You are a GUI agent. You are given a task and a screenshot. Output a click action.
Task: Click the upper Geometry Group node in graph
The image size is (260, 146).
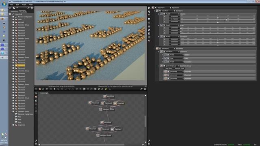(107, 109)
